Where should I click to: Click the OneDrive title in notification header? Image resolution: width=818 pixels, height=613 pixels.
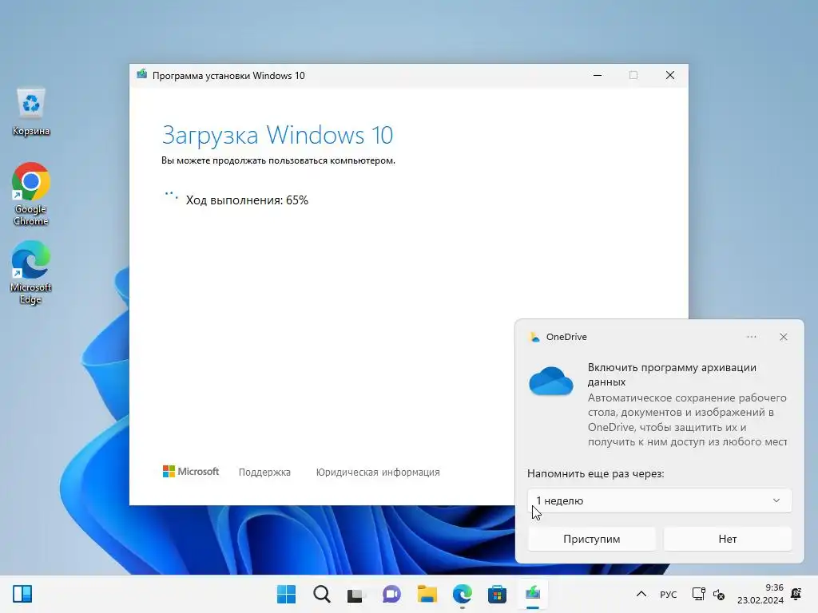coord(566,337)
